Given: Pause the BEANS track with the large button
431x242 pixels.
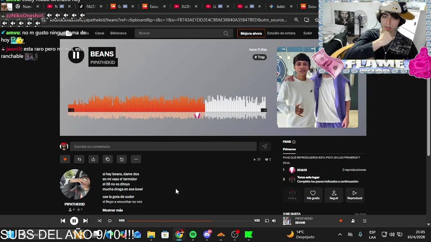Looking at the screenshot, I should click(76, 55).
